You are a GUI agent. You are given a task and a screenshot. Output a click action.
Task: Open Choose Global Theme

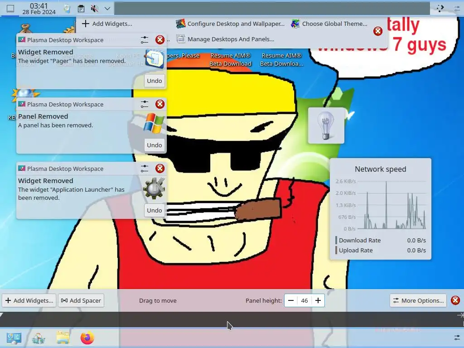pos(329,24)
